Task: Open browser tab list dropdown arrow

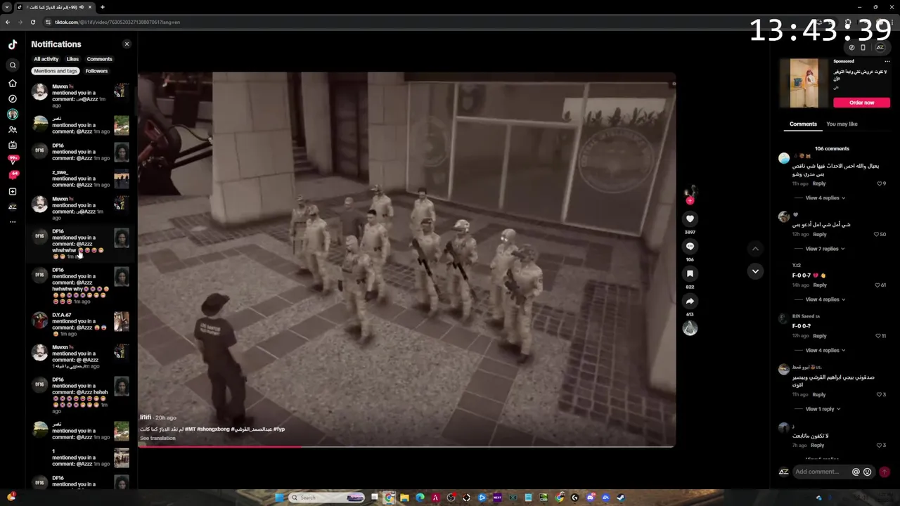Action: coord(7,7)
